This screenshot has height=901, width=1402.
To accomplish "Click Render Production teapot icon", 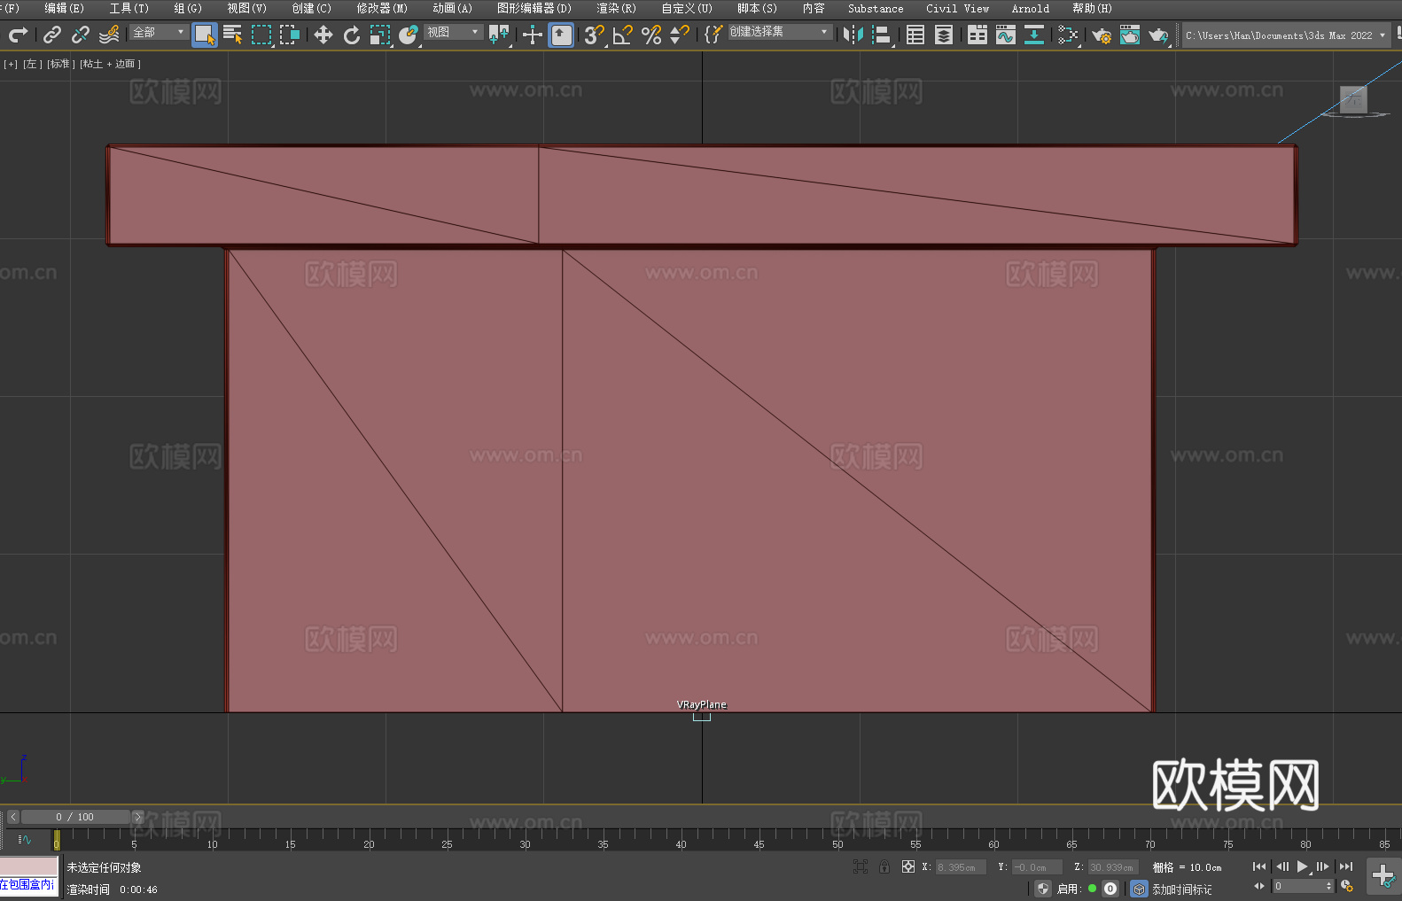I will point(1158,35).
